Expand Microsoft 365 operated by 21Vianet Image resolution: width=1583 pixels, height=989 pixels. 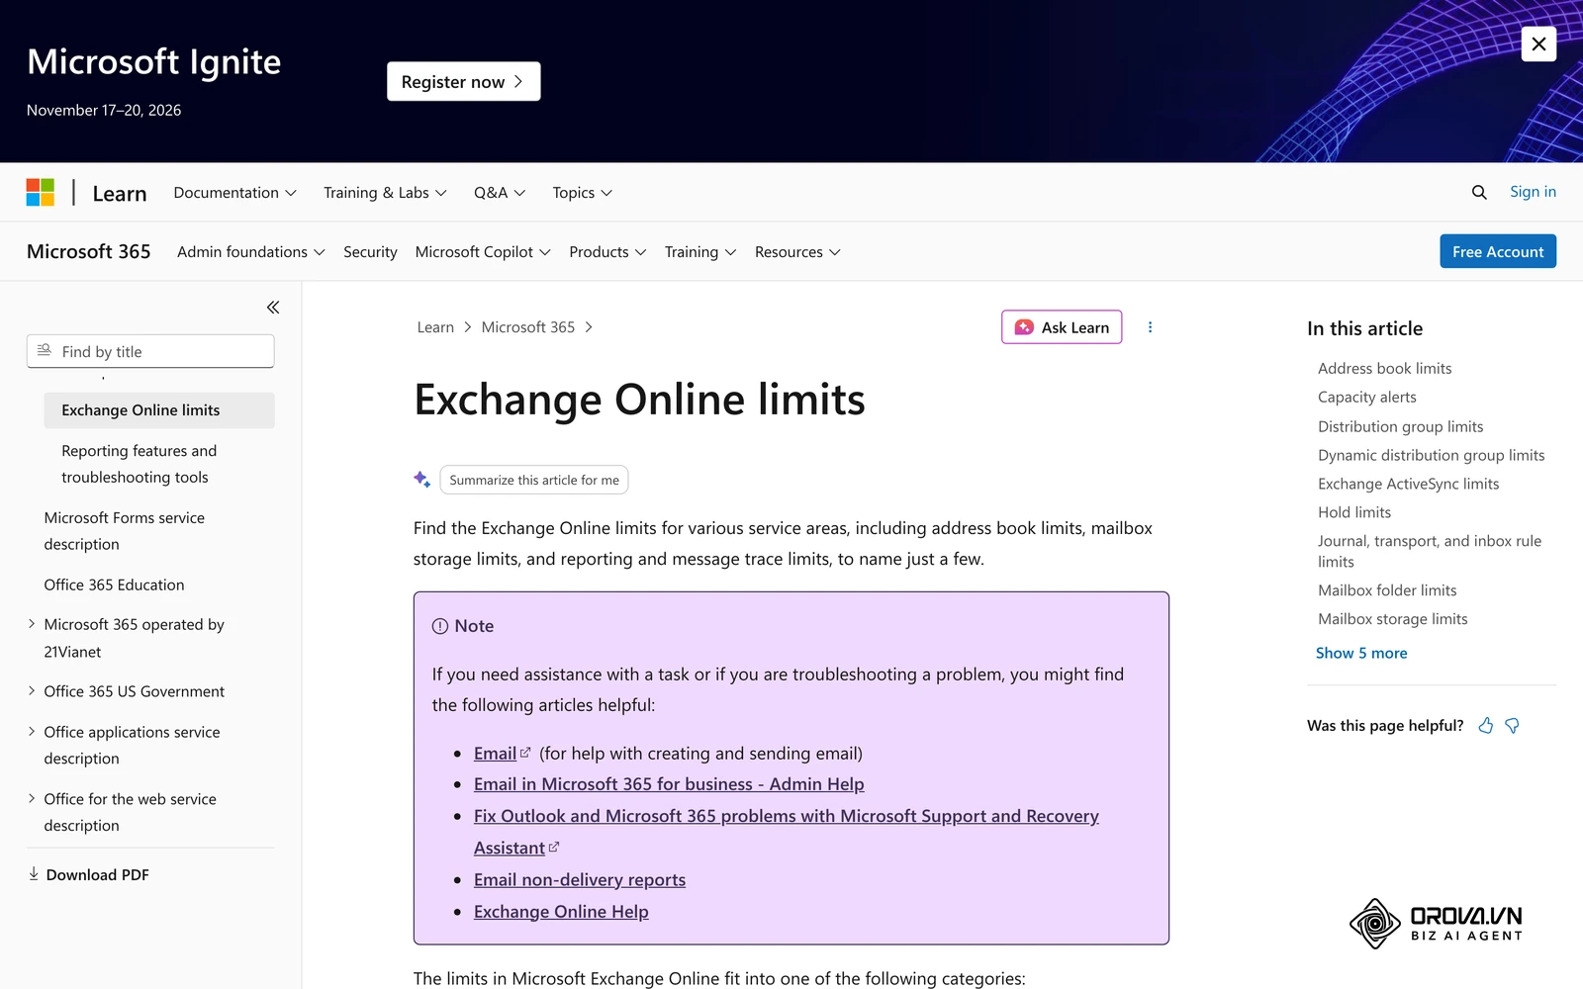click(32, 624)
